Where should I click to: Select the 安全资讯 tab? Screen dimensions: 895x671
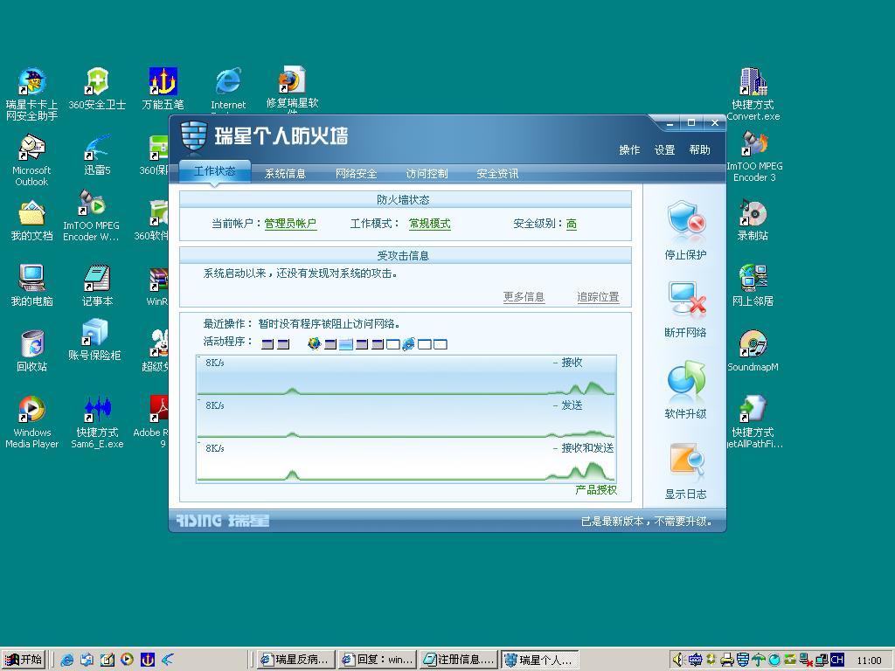497,174
